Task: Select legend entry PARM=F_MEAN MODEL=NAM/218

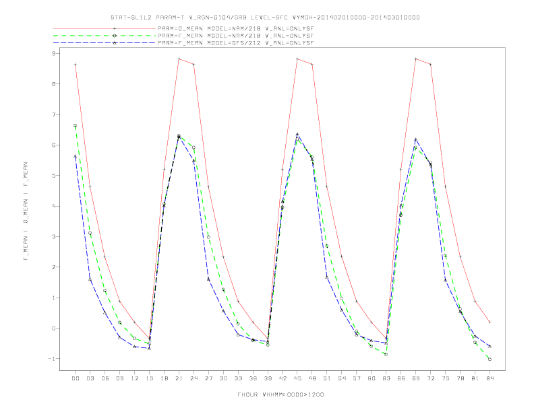Action: [235, 36]
